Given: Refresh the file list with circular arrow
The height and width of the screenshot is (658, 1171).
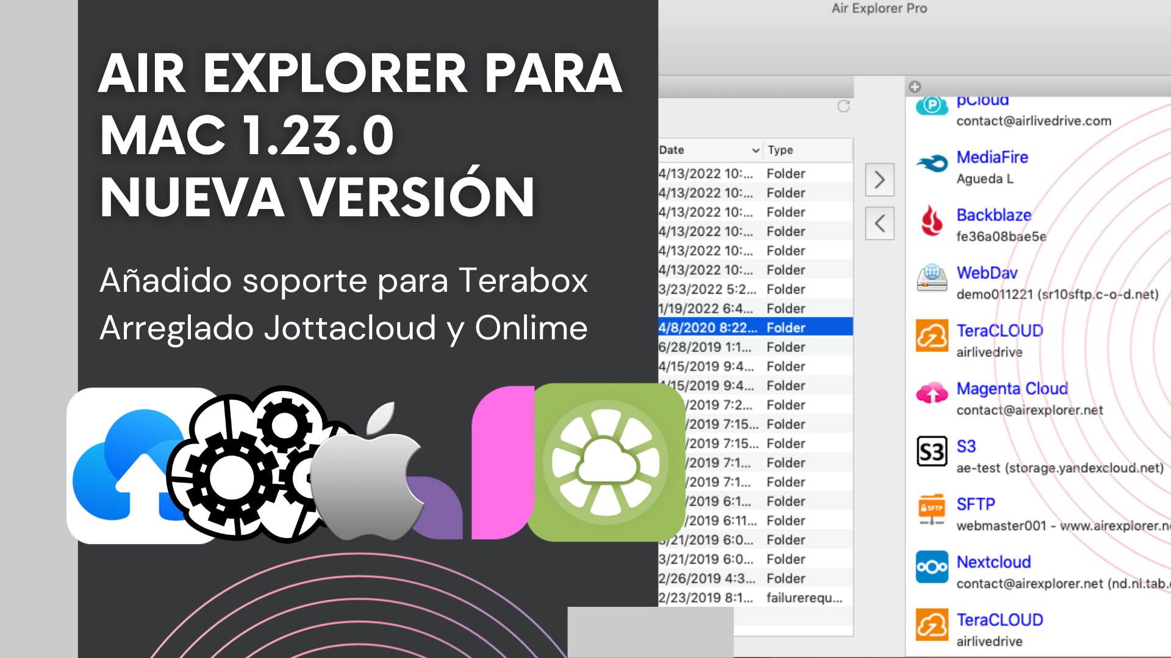Looking at the screenshot, I should point(843,107).
